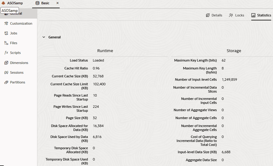Click the General section heading
The height and width of the screenshot is (166, 273).
(54, 37)
